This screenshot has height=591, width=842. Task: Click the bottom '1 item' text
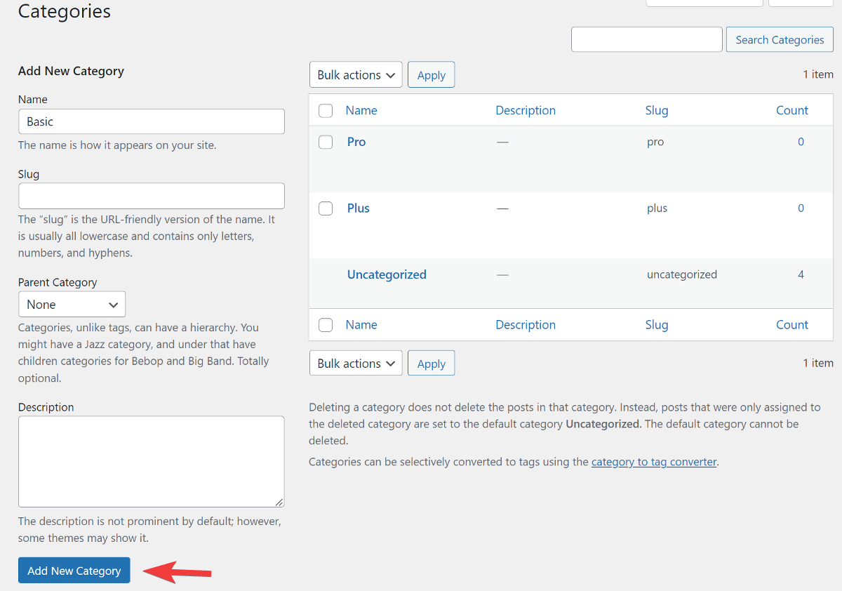click(x=818, y=363)
